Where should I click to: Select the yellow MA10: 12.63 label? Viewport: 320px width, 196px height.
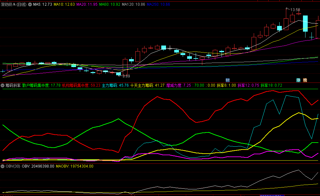point(64,4)
